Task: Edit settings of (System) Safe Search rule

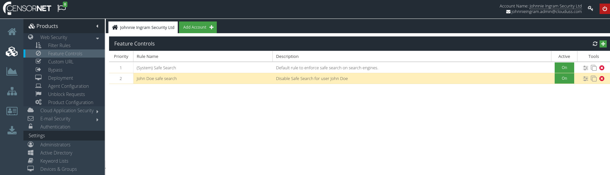Action: point(586,68)
